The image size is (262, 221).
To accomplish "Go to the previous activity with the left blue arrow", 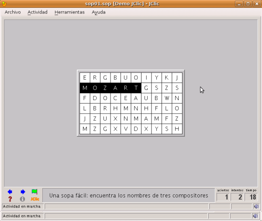I will coord(10,192).
